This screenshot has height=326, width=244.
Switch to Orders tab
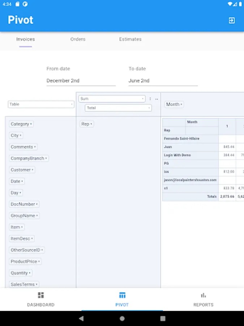[x=78, y=39]
